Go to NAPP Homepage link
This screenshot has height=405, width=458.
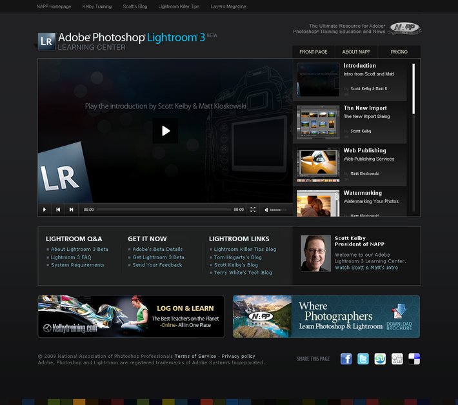click(54, 6)
